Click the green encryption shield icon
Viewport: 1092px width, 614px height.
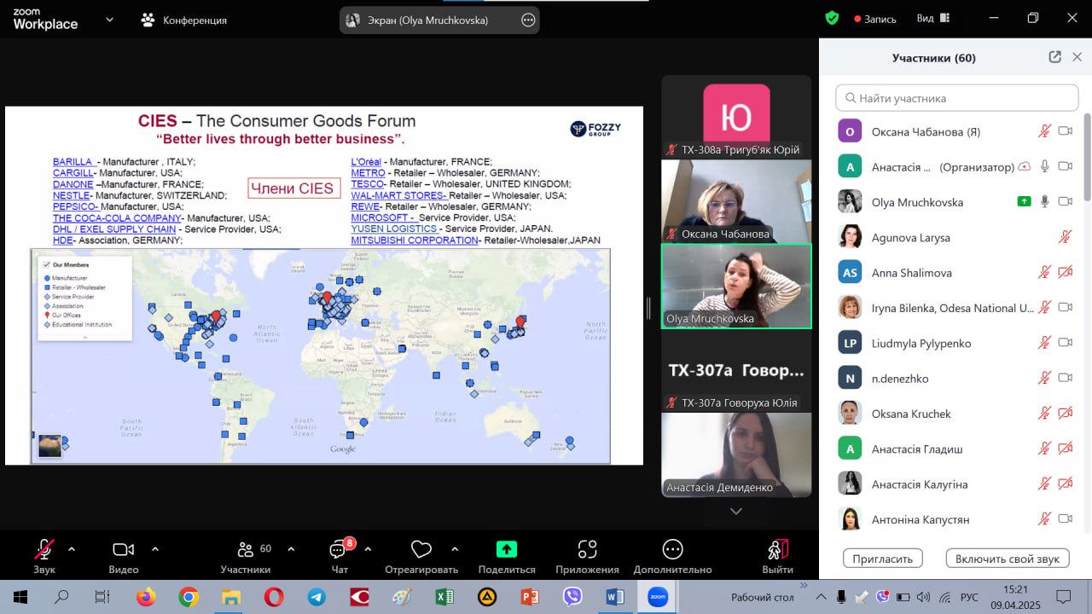coord(832,18)
